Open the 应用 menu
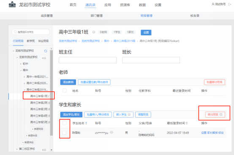Image resolution: width=234 pixels, height=155 pixels. pos(108,5)
